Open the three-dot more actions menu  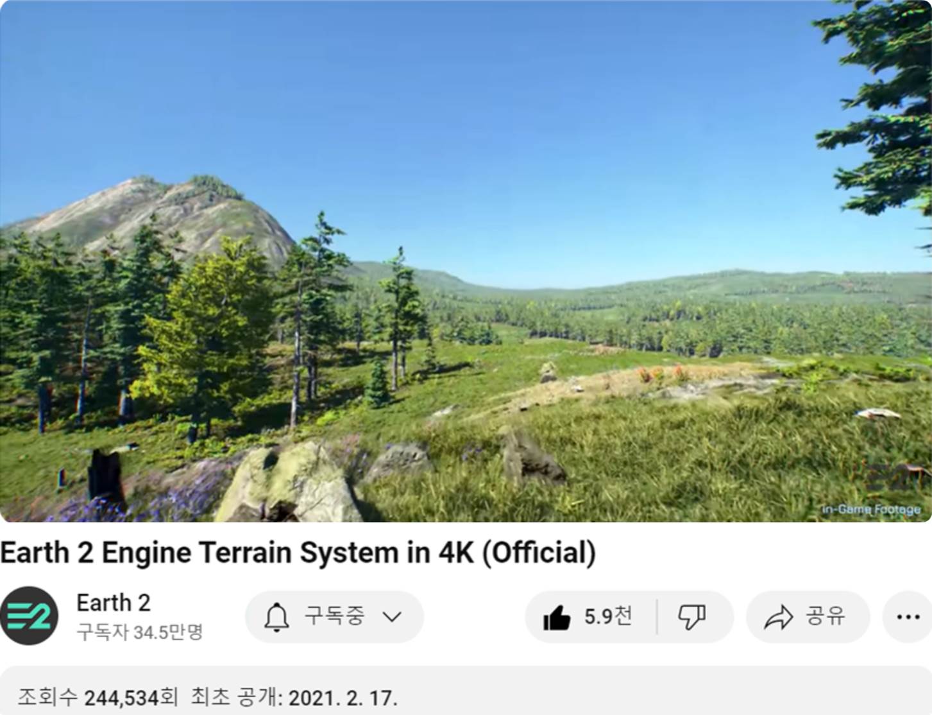point(908,617)
